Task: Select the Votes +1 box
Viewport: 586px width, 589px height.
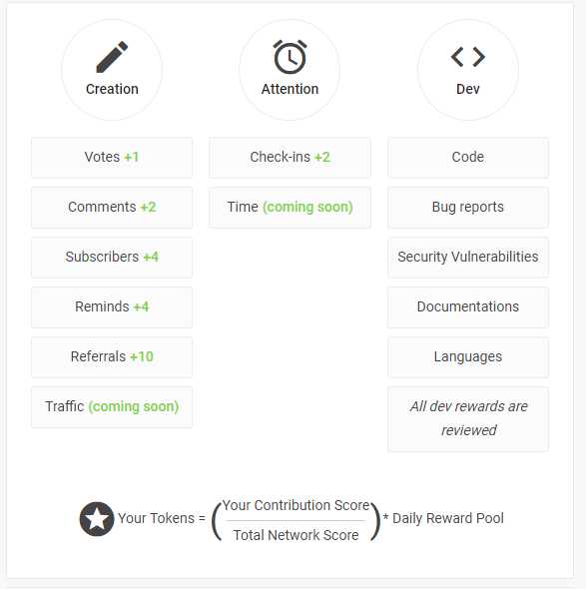Action: click(112, 158)
